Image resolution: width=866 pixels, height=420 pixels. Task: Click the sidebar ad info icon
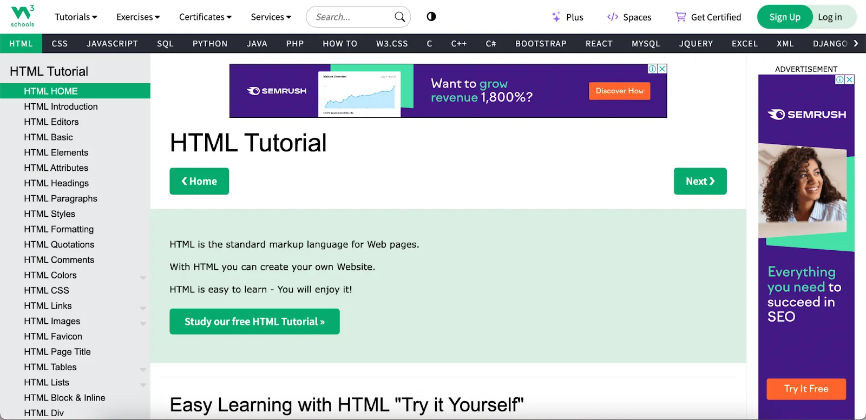(x=839, y=79)
